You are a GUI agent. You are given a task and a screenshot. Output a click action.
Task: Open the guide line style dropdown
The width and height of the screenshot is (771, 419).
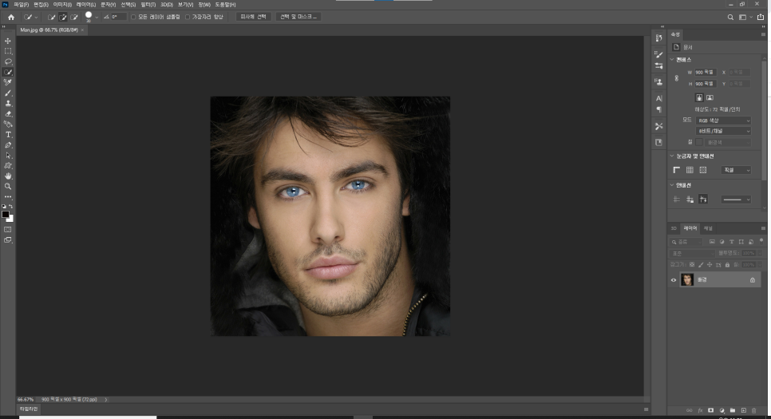(x=736, y=200)
